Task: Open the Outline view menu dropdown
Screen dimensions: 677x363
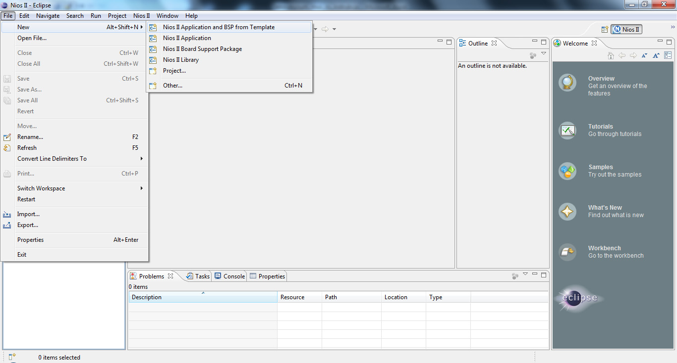Action: (x=544, y=53)
